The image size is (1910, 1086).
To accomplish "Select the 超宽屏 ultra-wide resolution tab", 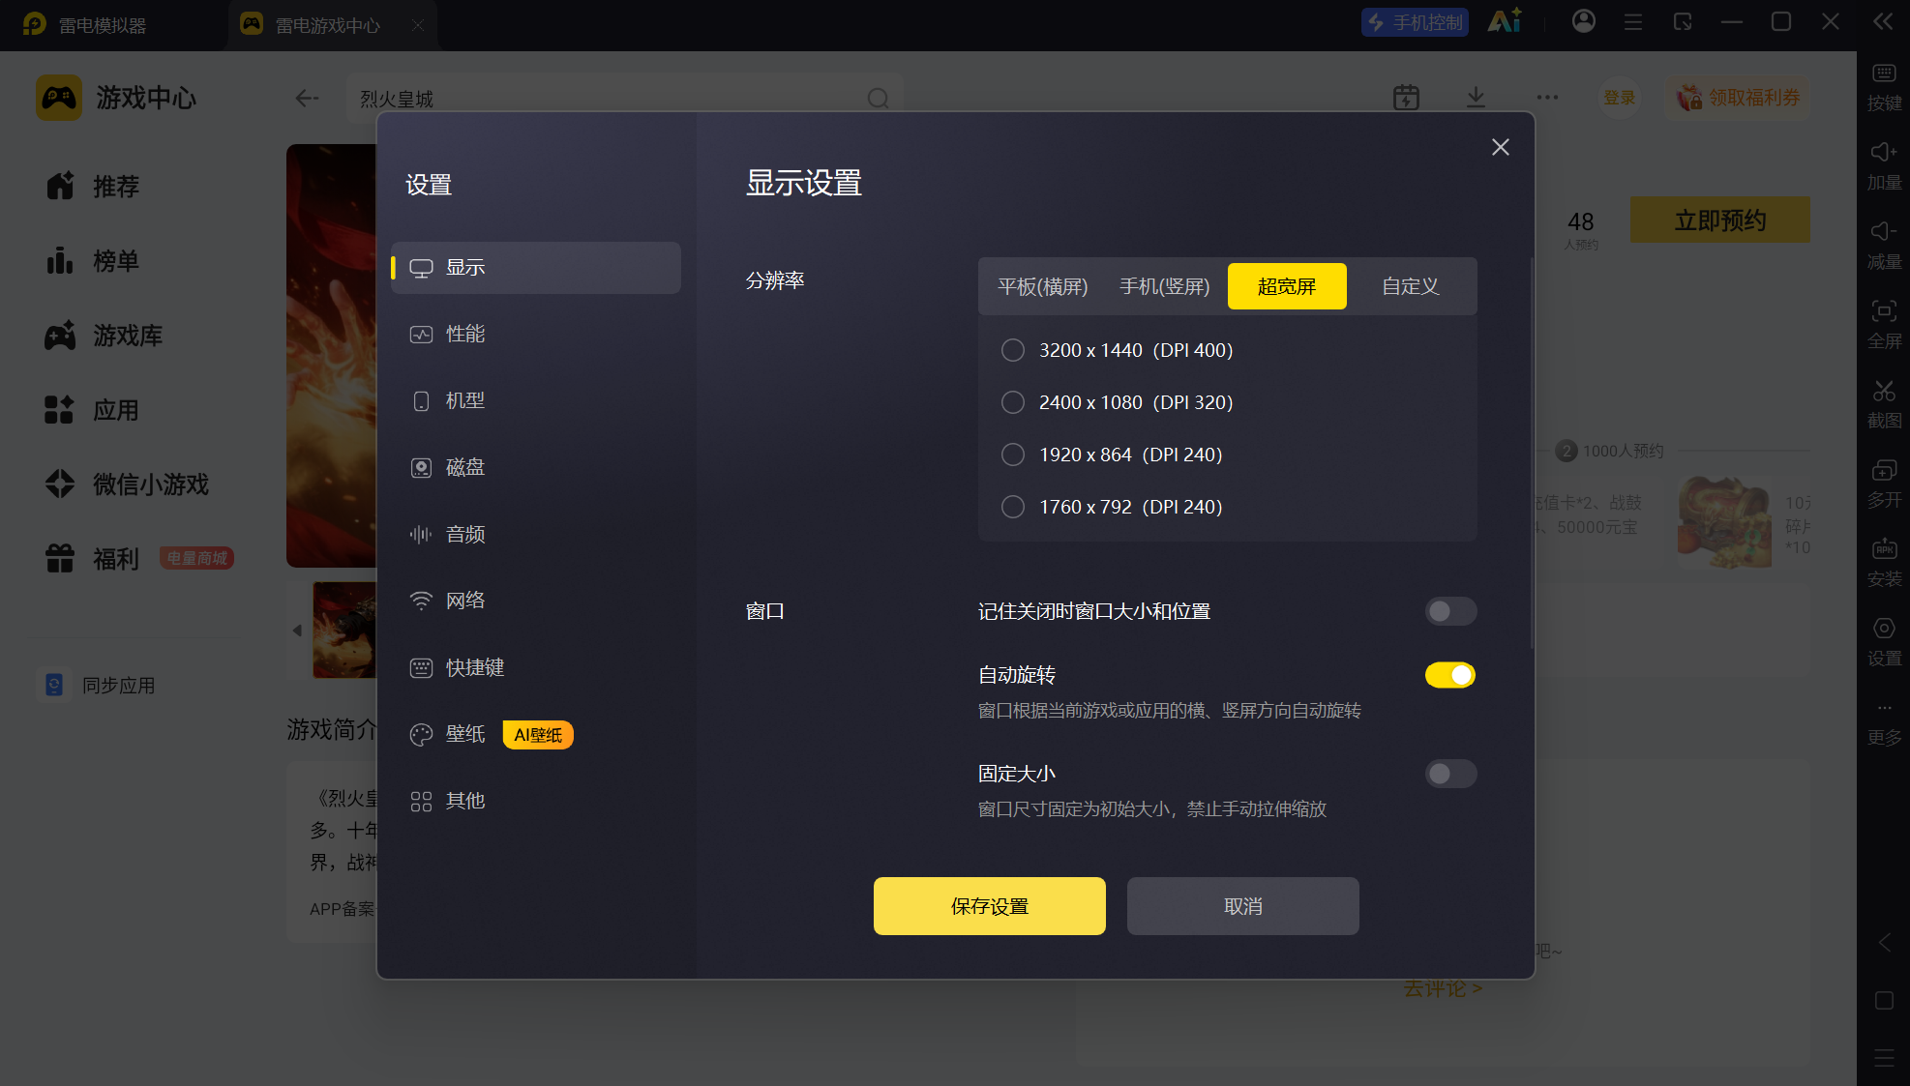I will click(1287, 286).
